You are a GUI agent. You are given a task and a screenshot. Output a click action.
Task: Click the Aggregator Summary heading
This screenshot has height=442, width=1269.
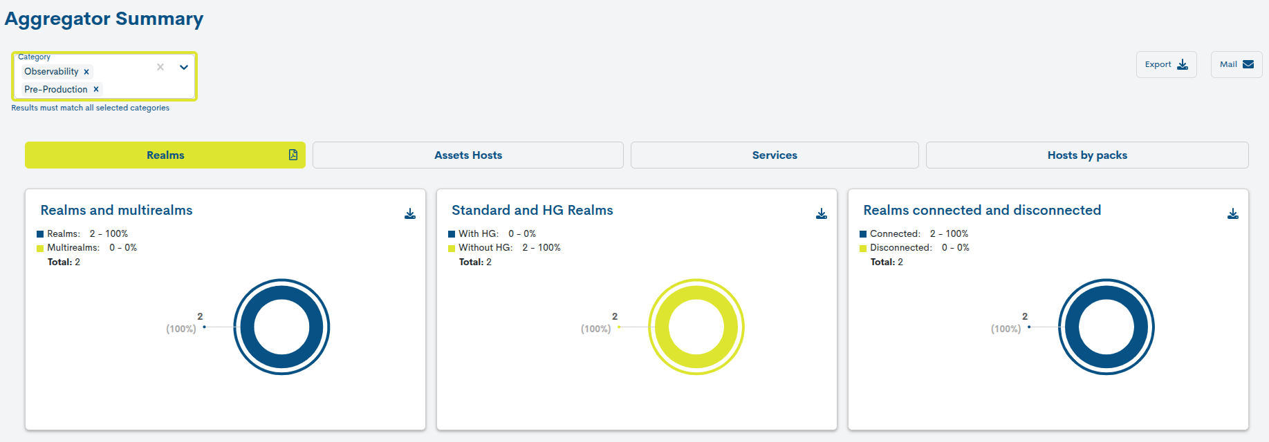(104, 19)
